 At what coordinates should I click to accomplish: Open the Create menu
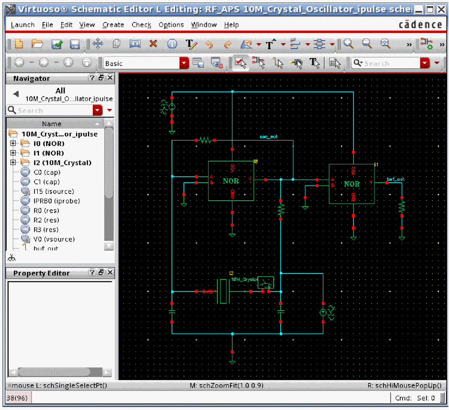[x=113, y=25]
